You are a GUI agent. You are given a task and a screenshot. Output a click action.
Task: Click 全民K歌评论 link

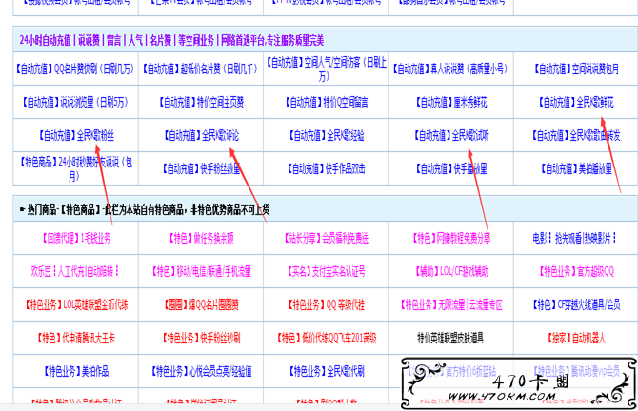(x=201, y=135)
